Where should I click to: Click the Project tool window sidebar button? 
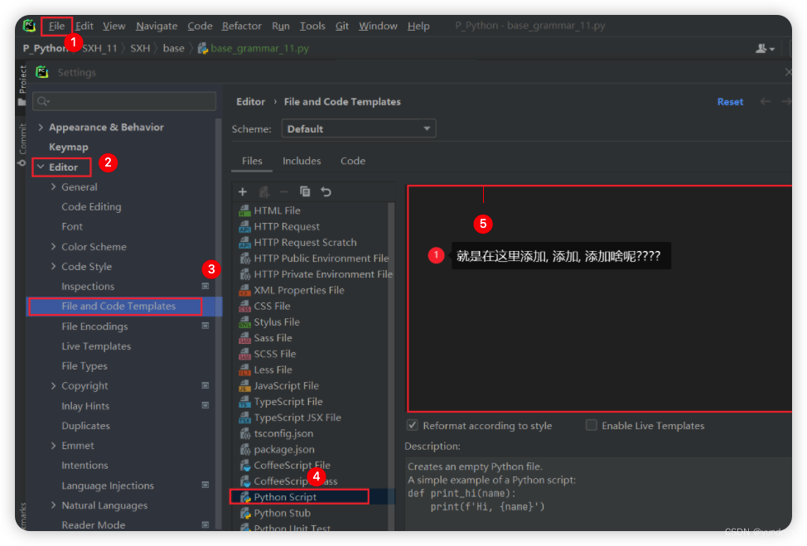point(22,85)
